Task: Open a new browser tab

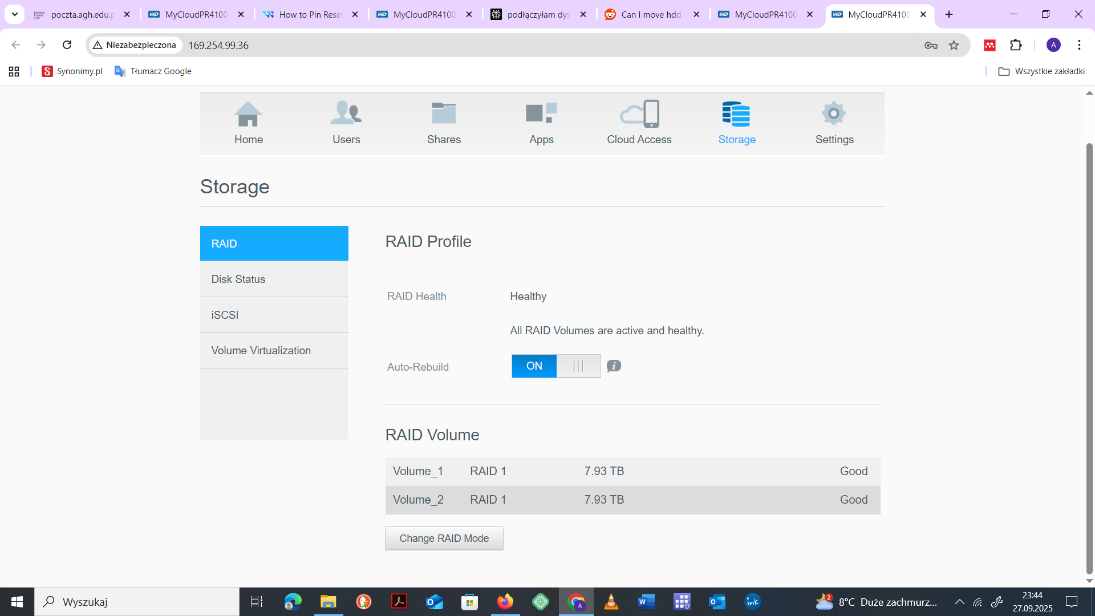Action: coord(949,14)
